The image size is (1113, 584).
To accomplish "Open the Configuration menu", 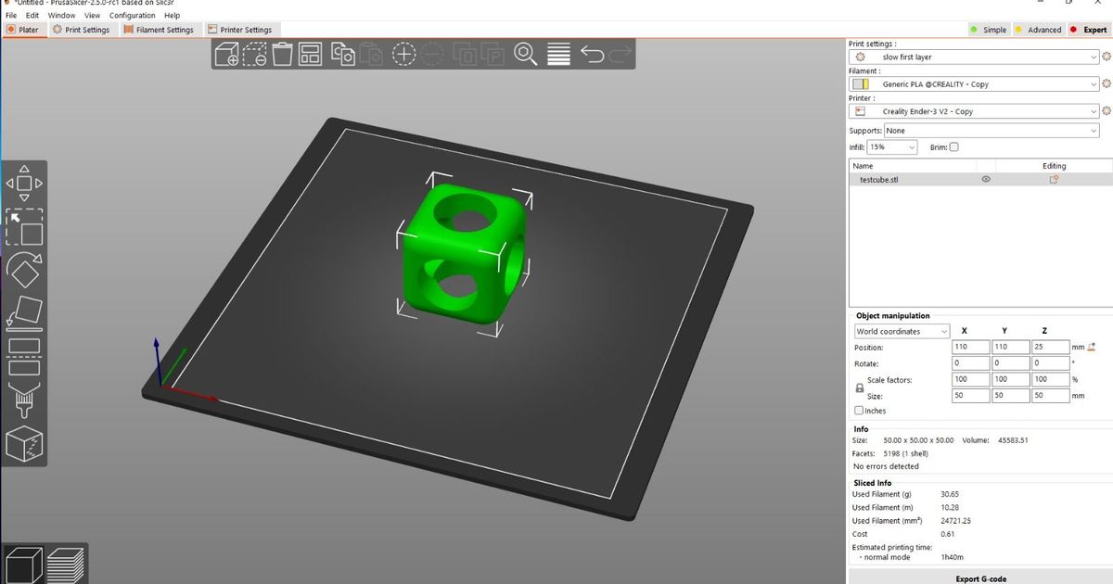I will click(132, 15).
